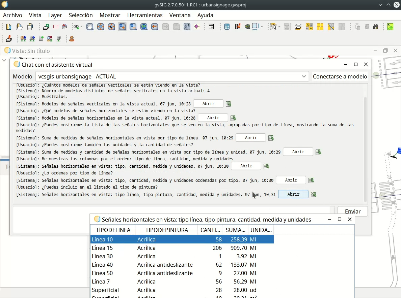401x298 pixels.
Task: Click the blue information tool icon
Action: point(227,27)
